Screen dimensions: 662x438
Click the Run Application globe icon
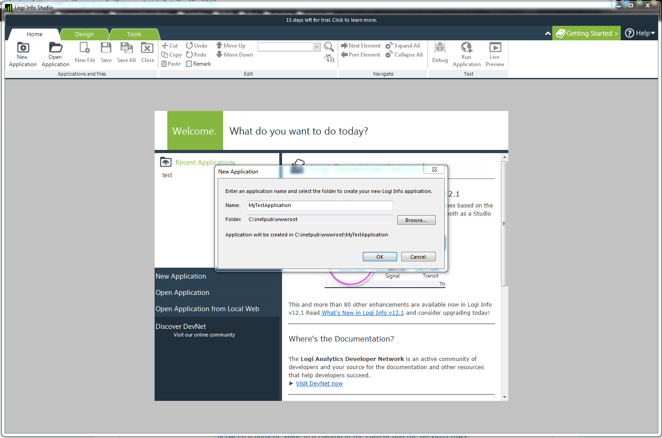click(x=467, y=48)
